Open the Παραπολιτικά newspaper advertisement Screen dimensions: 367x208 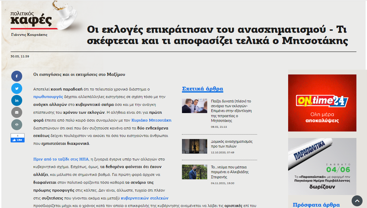point(322,166)
